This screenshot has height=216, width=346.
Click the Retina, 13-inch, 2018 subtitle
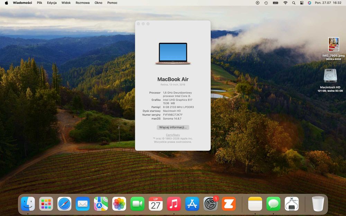[173, 85]
